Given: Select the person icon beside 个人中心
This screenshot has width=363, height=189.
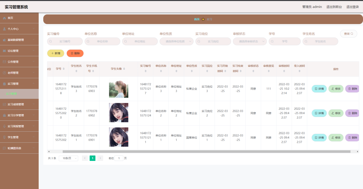Looking at the screenshot, I should 4,28.
